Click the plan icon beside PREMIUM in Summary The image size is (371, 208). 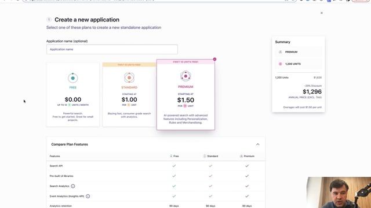(281, 52)
